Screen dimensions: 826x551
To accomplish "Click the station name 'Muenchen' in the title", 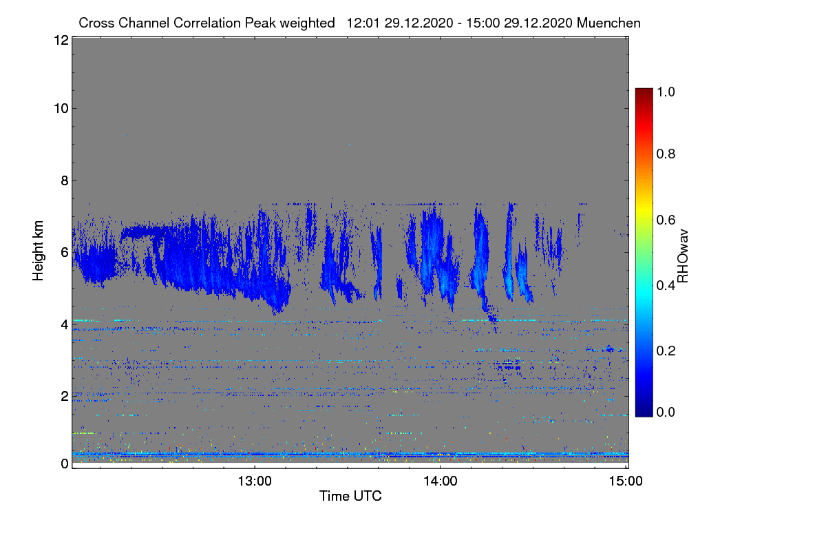I will (x=609, y=23).
